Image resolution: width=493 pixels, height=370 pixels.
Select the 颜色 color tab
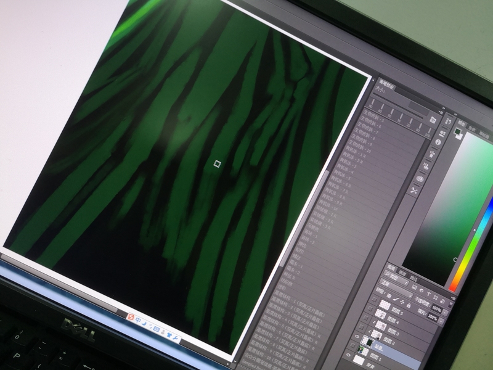[461, 123]
